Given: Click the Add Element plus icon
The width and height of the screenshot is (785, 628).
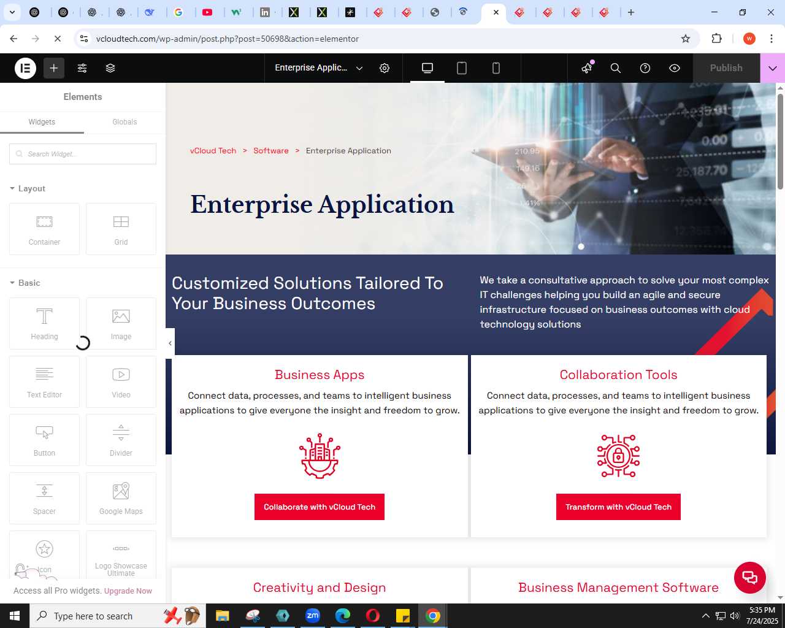Looking at the screenshot, I should click(x=54, y=68).
